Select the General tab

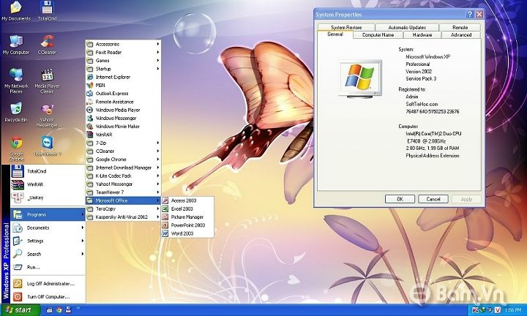click(x=335, y=34)
